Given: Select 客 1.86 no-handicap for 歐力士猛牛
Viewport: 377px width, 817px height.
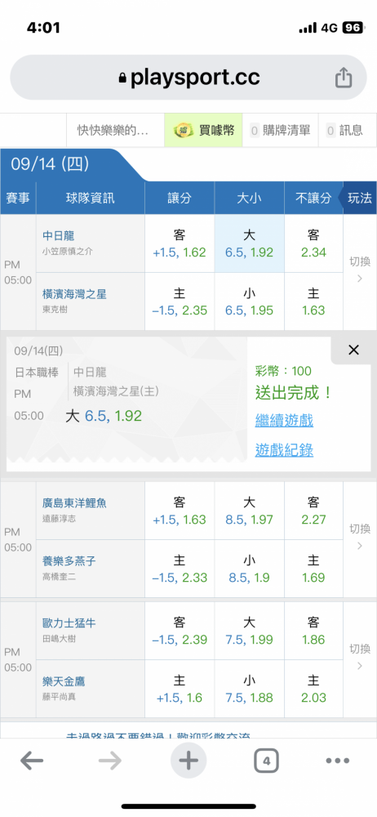Looking at the screenshot, I should (313, 631).
